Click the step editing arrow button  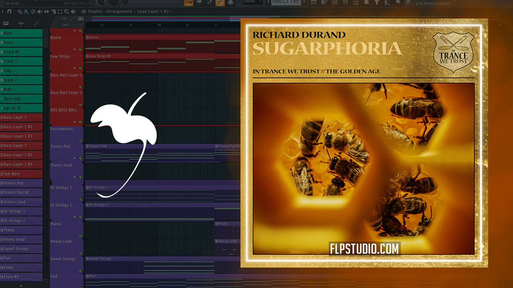[x=200, y=2]
